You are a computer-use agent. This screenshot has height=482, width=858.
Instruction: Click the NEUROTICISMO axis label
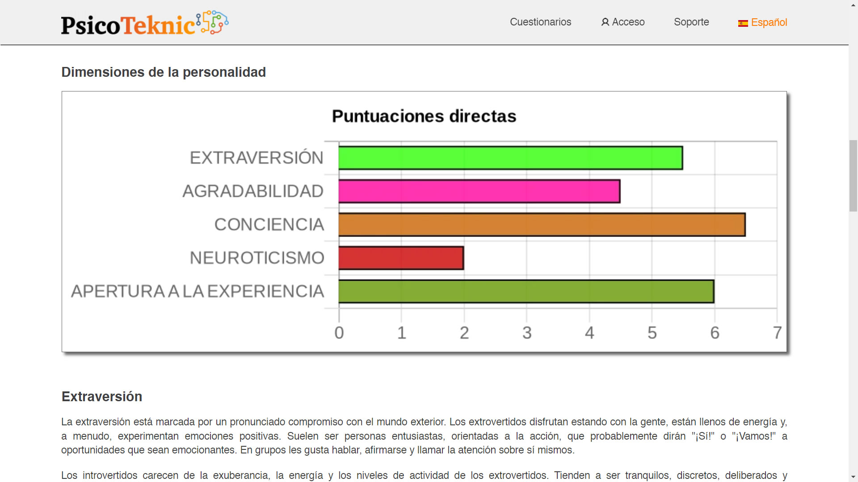pyautogui.click(x=257, y=258)
